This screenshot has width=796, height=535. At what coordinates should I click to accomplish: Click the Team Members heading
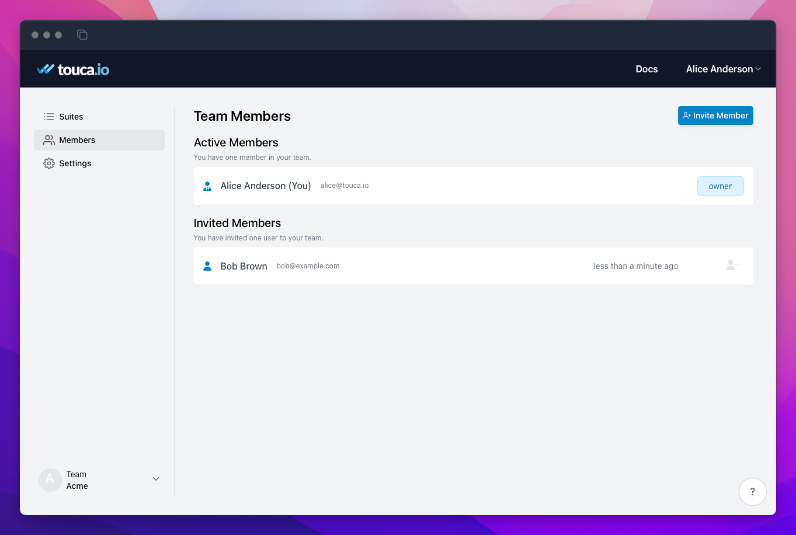[x=242, y=116]
